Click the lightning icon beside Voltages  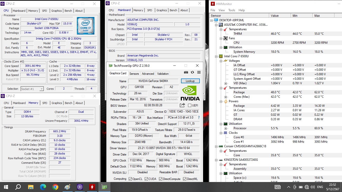(x=225, y=61)
